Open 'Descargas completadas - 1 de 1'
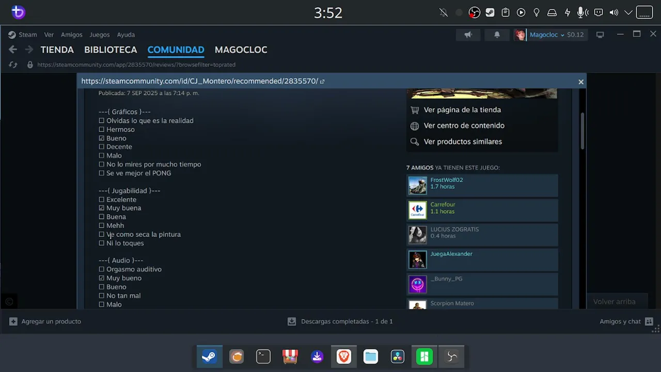Image resolution: width=661 pixels, height=372 pixels. point(347,321)
